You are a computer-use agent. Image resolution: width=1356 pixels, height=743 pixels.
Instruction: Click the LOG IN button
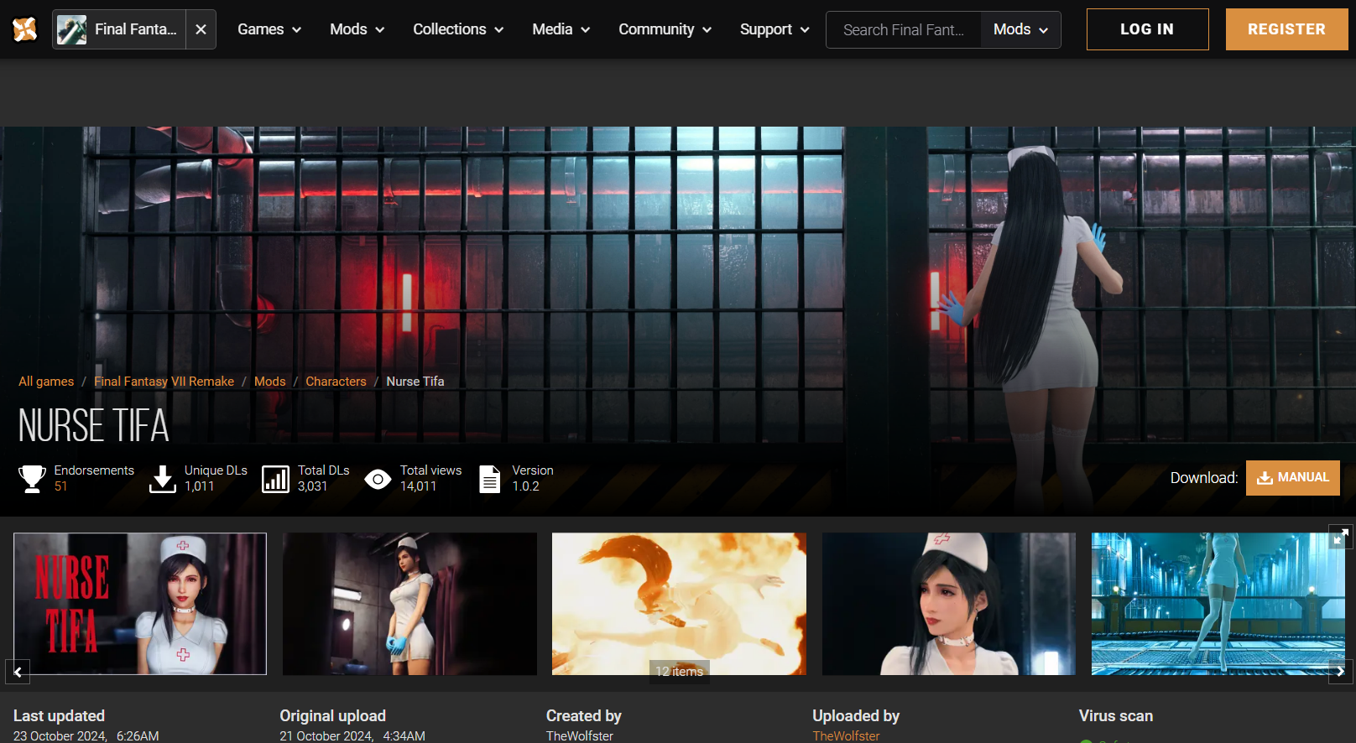1147,29
